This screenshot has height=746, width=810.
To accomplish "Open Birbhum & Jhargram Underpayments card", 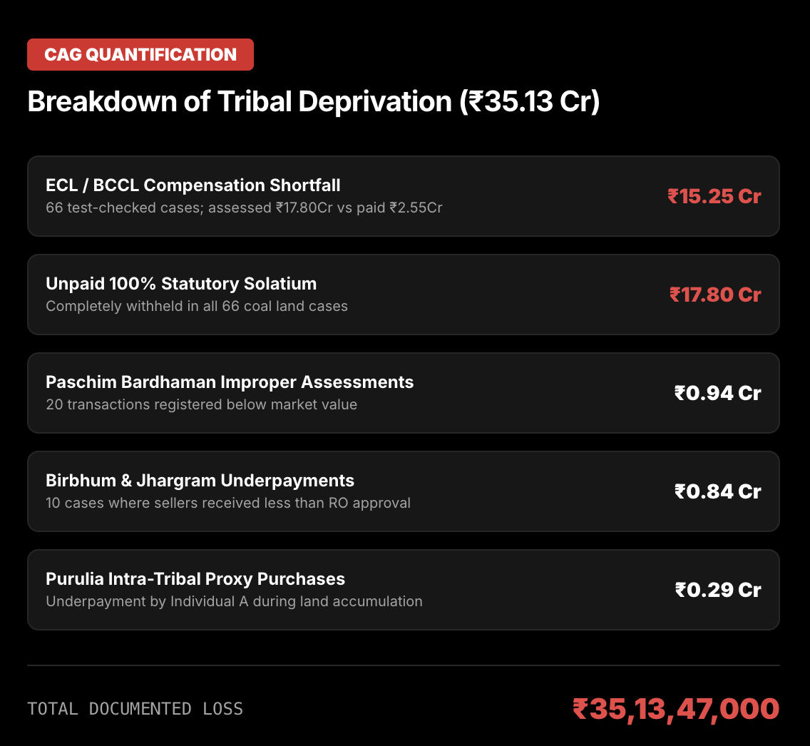I will pos(404,491).
